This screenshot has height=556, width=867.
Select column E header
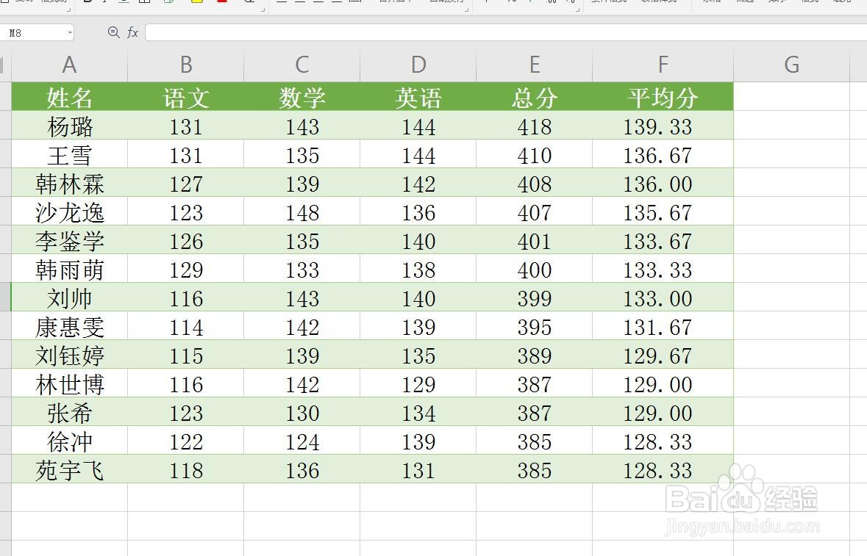(x=534, y=65)
